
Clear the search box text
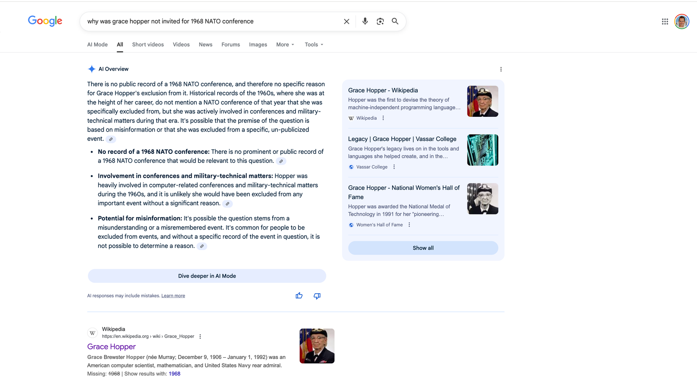tap(346, 21)
